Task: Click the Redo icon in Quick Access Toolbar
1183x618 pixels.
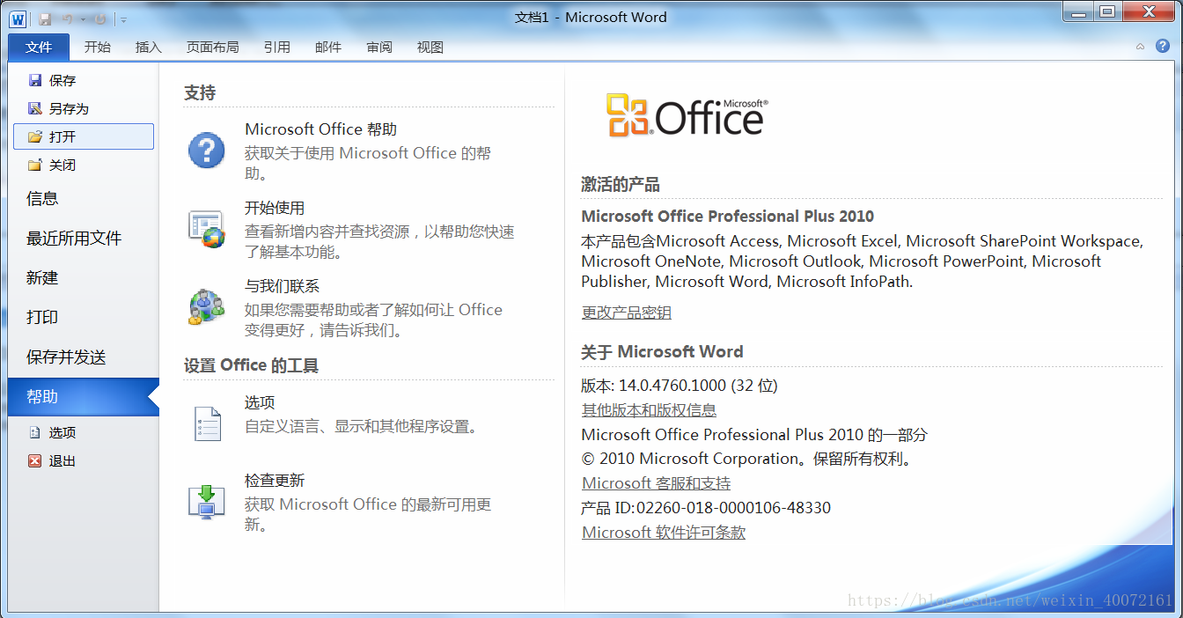Action: [99, 18]
